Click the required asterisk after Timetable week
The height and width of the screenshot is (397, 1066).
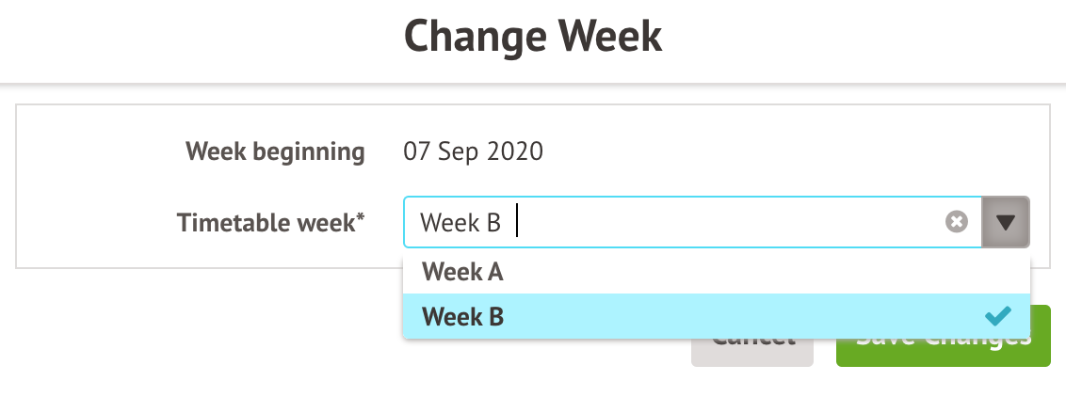pyautogui.click(x=361, y=218)
